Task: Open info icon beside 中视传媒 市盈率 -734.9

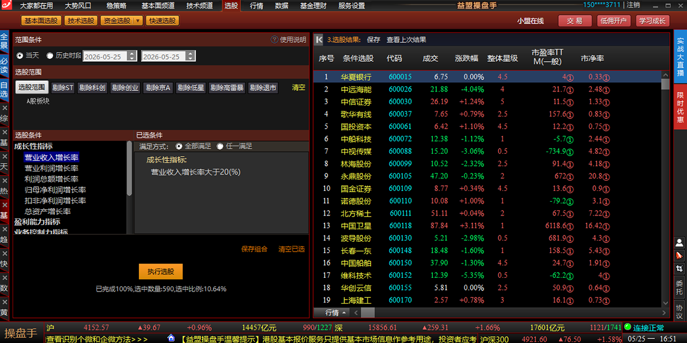Action: coord(570,151)
